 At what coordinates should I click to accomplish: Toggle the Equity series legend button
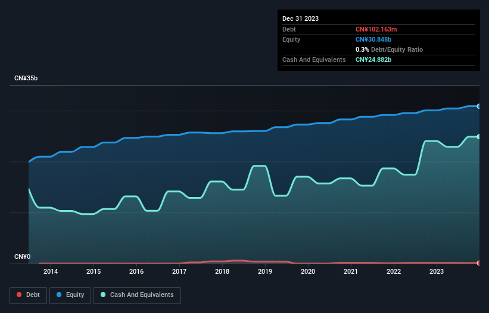point(70,295)
